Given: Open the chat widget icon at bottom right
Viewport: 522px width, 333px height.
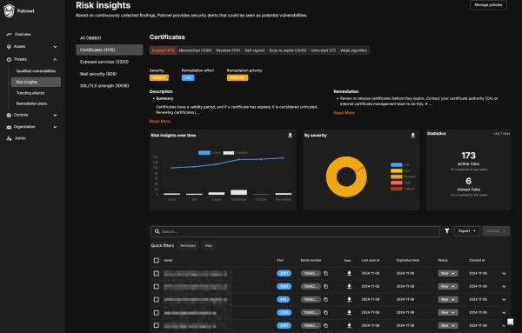Looking at the screenshot, I should (510, 322).
